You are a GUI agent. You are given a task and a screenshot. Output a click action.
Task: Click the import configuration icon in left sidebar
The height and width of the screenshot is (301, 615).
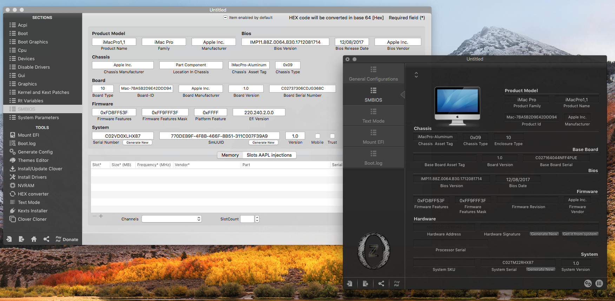pos(9,239)
